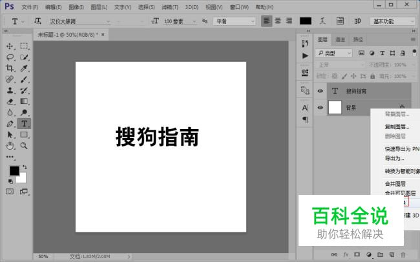Filter layers by pixel layers
The image size is (420, 262).
pyautogui.click(x=361, y=53)
